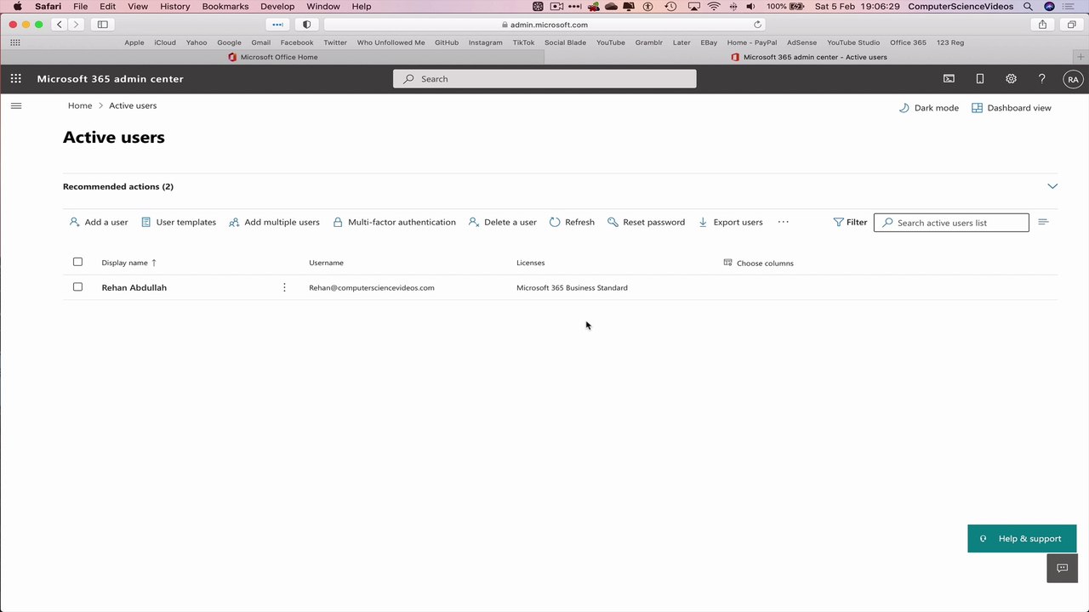Click the list view options icon
The width and height of the screenshot is (1089, 612).
coord(1044,223)
